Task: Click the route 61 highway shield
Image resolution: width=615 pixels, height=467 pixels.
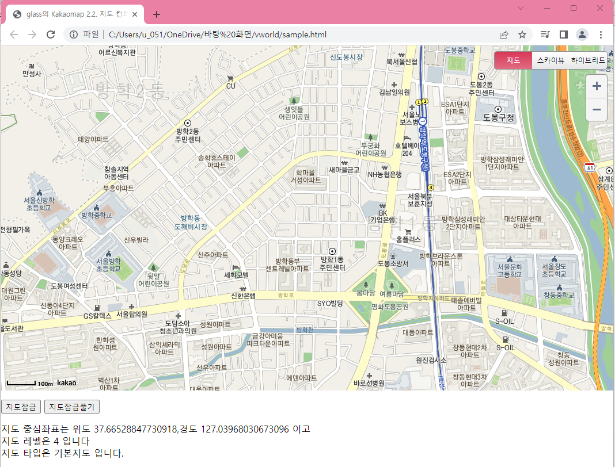Action: pyautogui.click(x=590, y=167)
